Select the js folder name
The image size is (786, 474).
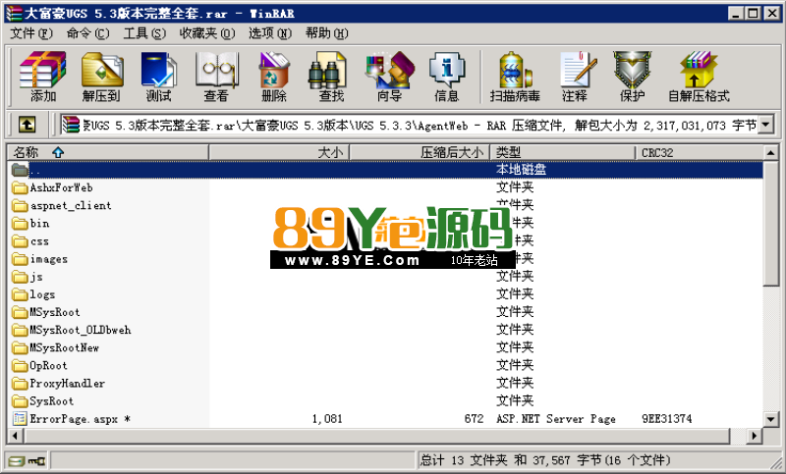36,277
